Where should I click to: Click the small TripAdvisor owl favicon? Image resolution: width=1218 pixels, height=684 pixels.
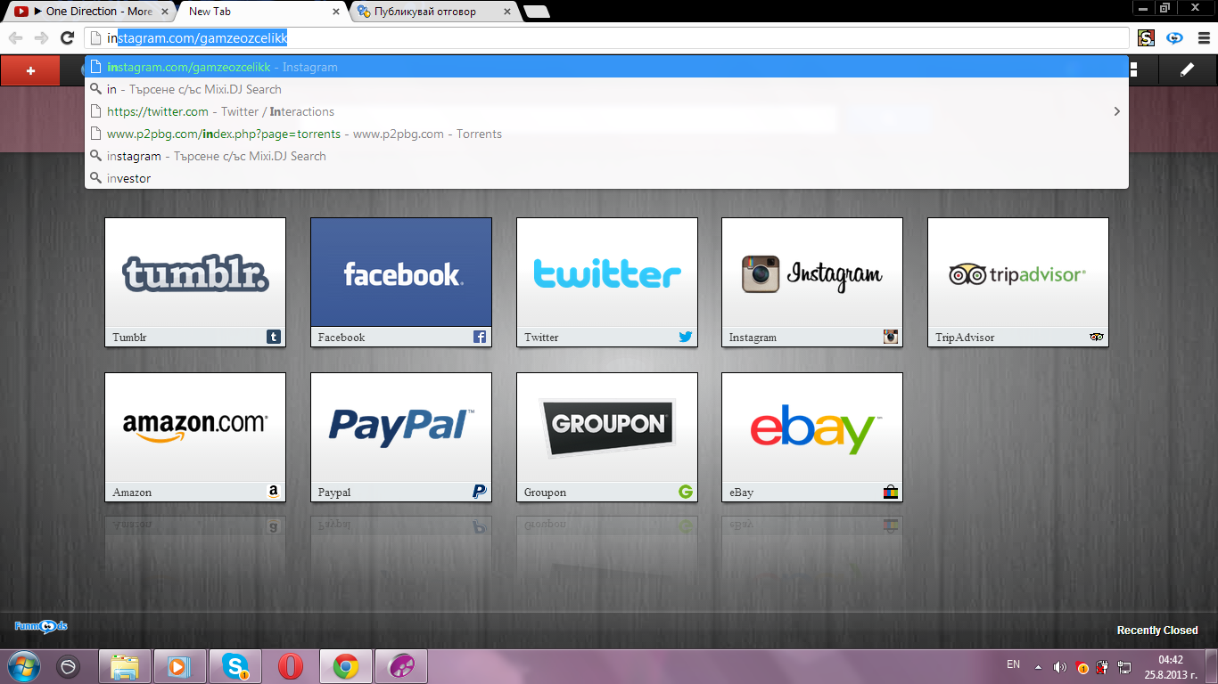[1097, 337]
